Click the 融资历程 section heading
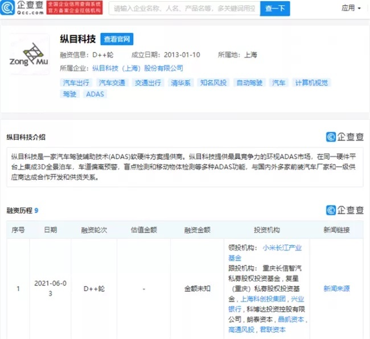This screenshot has height=339, width=370. (19, 210)
